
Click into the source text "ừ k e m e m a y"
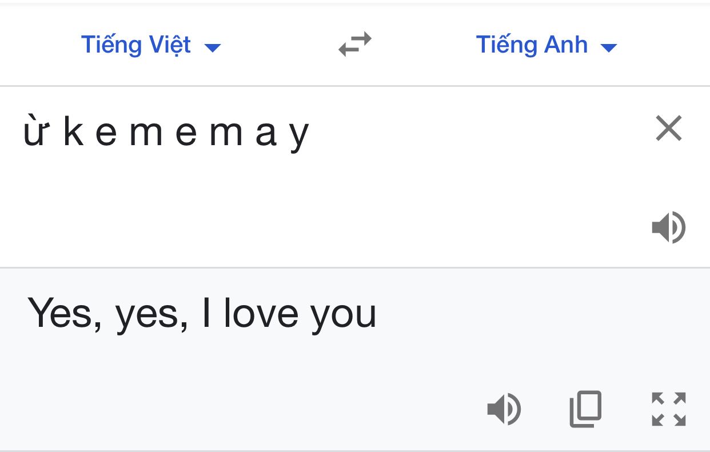click(166, 133)
